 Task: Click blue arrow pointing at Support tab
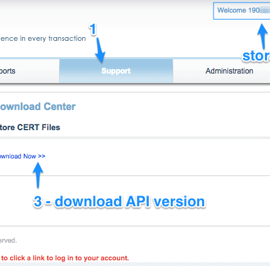tap(100, 50)
